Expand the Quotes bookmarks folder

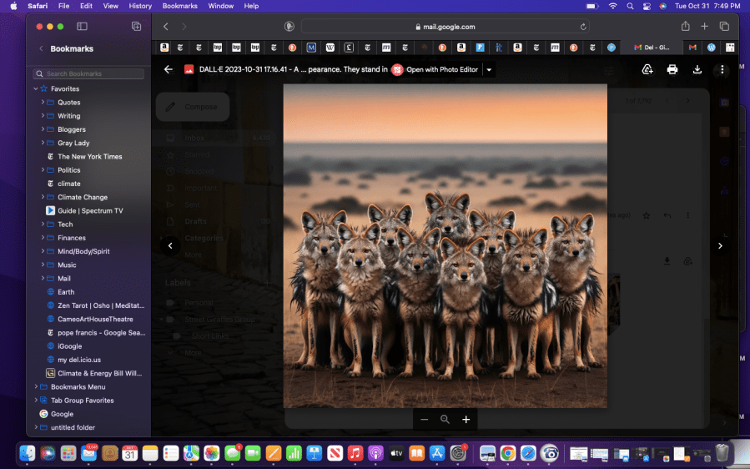pyautogui.click(x=43, y=103)
